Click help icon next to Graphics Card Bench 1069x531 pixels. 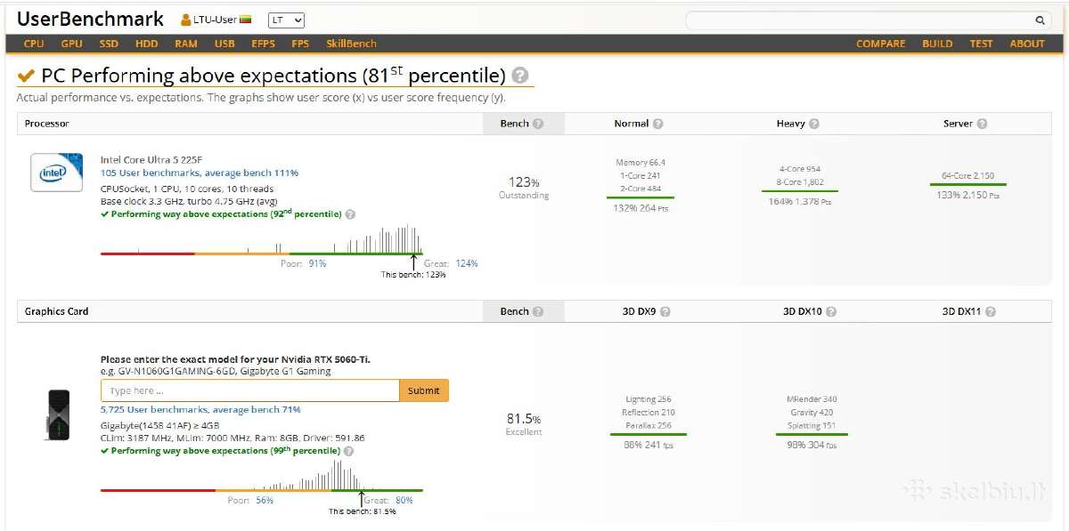click(538, 311)
